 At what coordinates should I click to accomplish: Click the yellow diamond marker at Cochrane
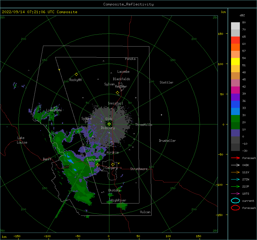coord(98,165)
